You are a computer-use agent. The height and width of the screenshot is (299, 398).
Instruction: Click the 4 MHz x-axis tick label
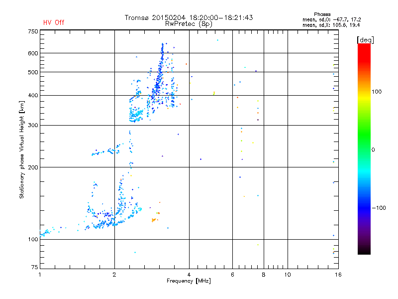click(x=189, y=275)
